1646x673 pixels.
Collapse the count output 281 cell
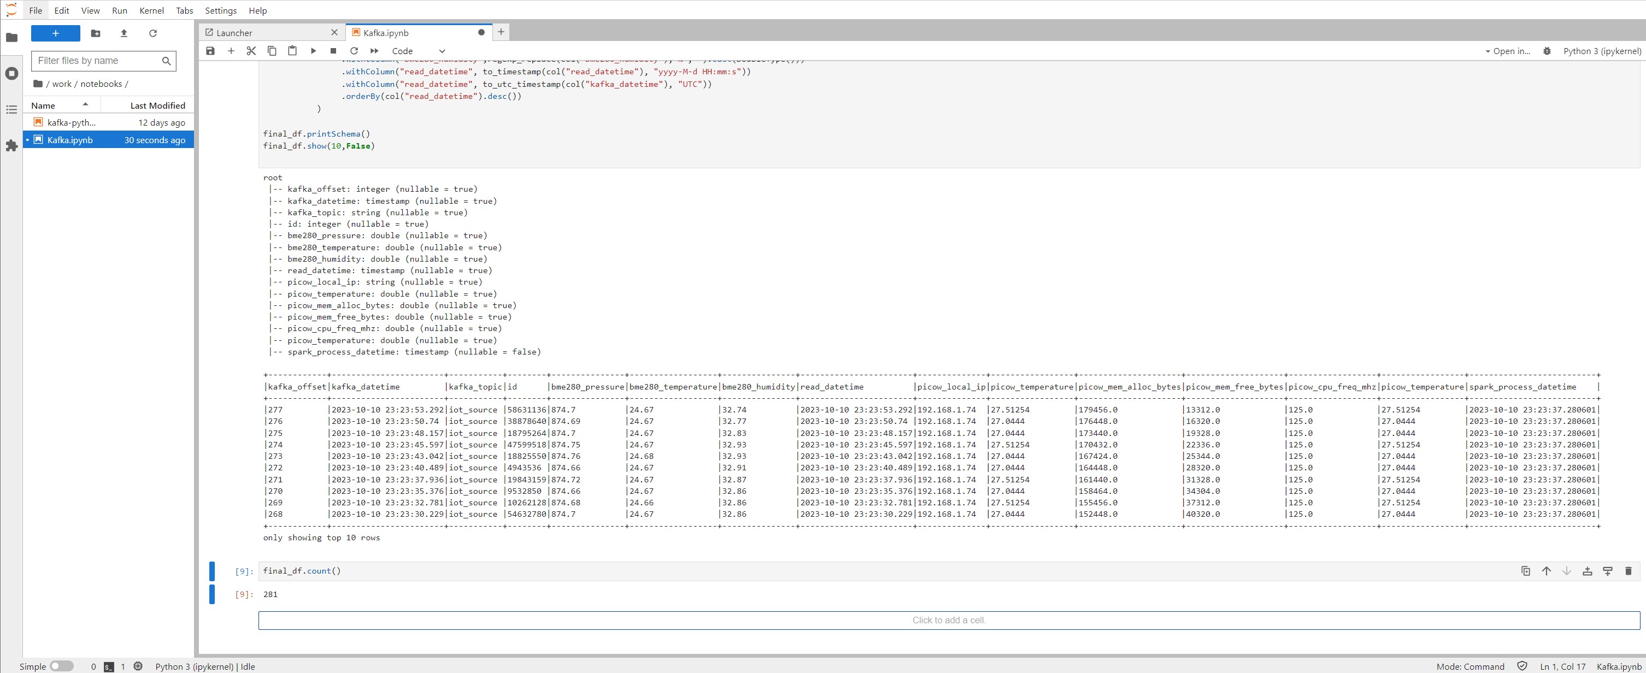(212, 594)
